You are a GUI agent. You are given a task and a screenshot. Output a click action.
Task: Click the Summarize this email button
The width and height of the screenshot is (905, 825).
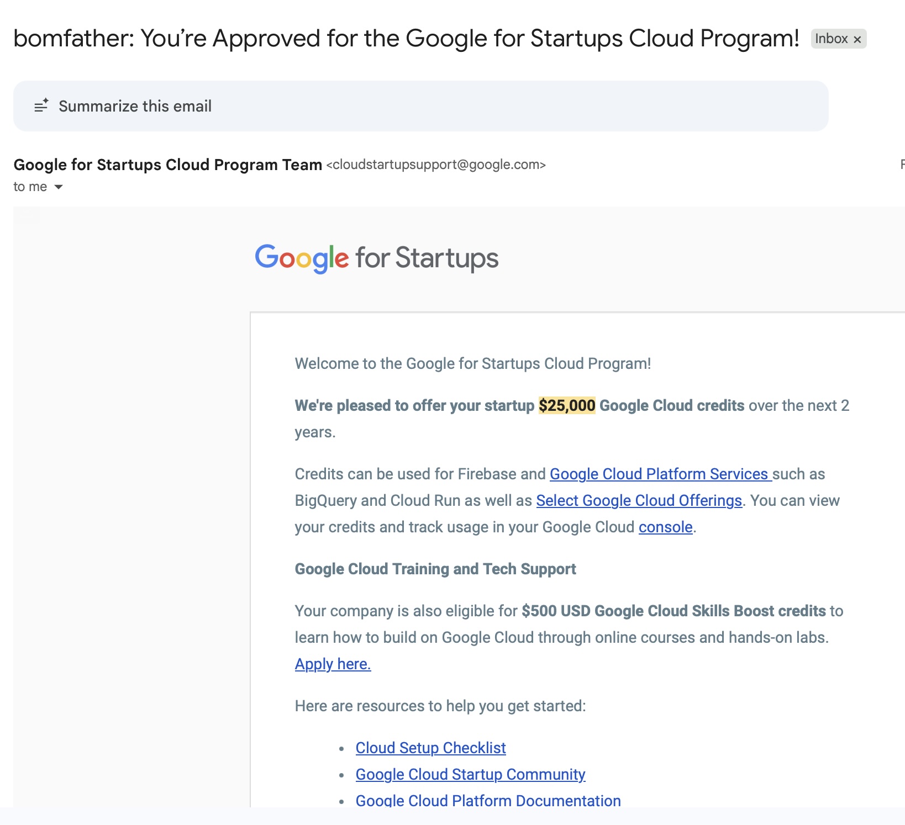135,105
